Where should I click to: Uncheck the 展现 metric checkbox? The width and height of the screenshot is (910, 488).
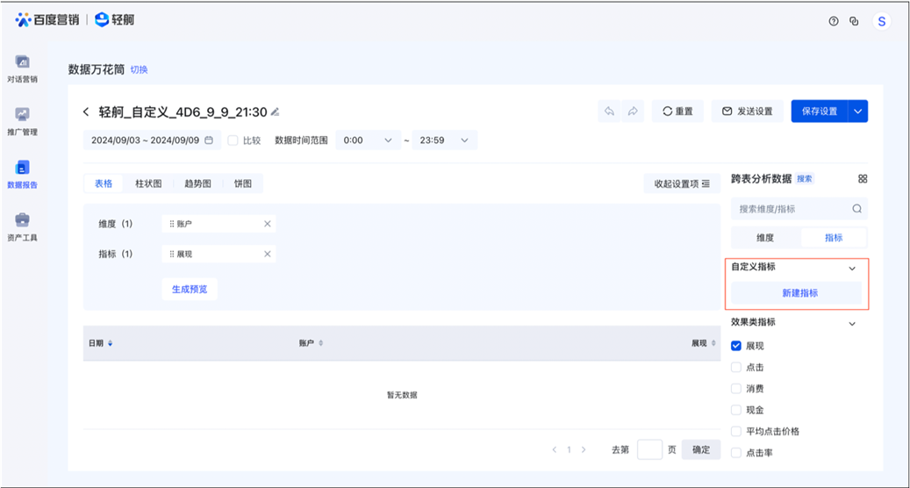click(x=736, y=346)
